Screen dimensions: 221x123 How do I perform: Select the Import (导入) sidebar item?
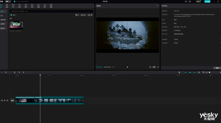[x=2, y=16]
